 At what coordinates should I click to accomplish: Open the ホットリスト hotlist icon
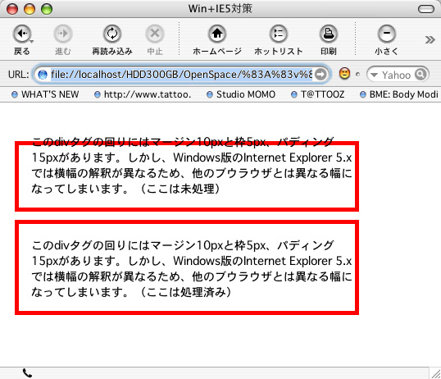pos(279,34)
